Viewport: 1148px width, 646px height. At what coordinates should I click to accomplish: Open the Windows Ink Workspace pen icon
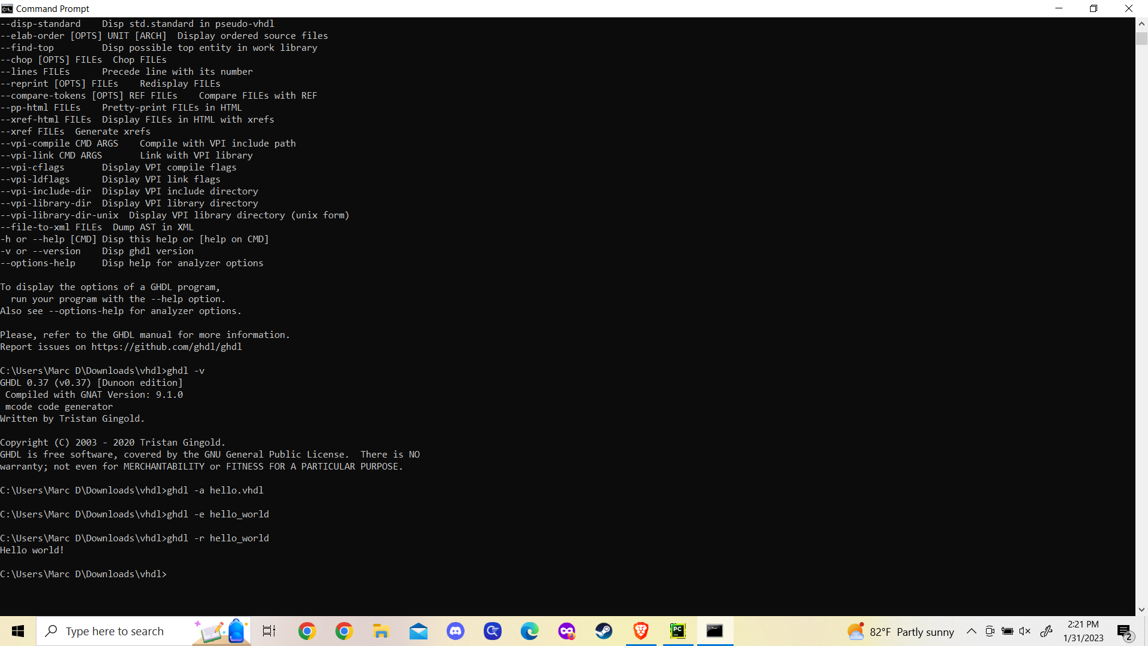click(x=1048, y=631)
